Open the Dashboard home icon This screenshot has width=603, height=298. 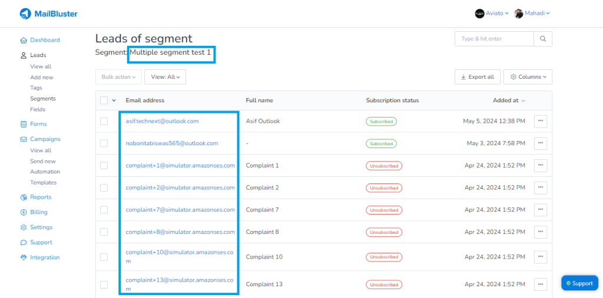[x=24, y=41]
